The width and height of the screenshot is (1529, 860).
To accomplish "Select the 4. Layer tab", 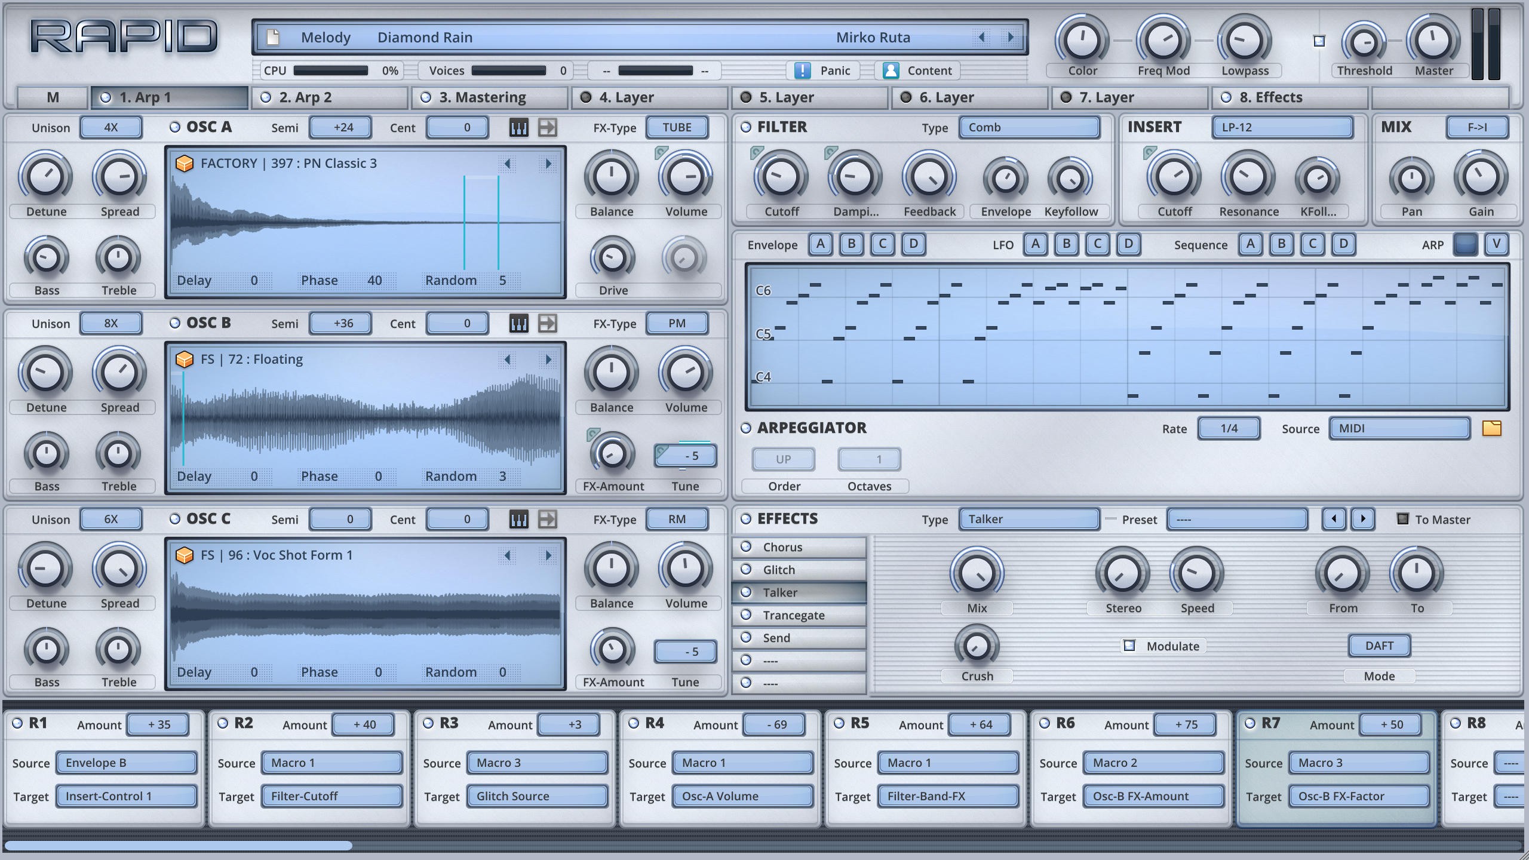I will (x=650, y=97).
